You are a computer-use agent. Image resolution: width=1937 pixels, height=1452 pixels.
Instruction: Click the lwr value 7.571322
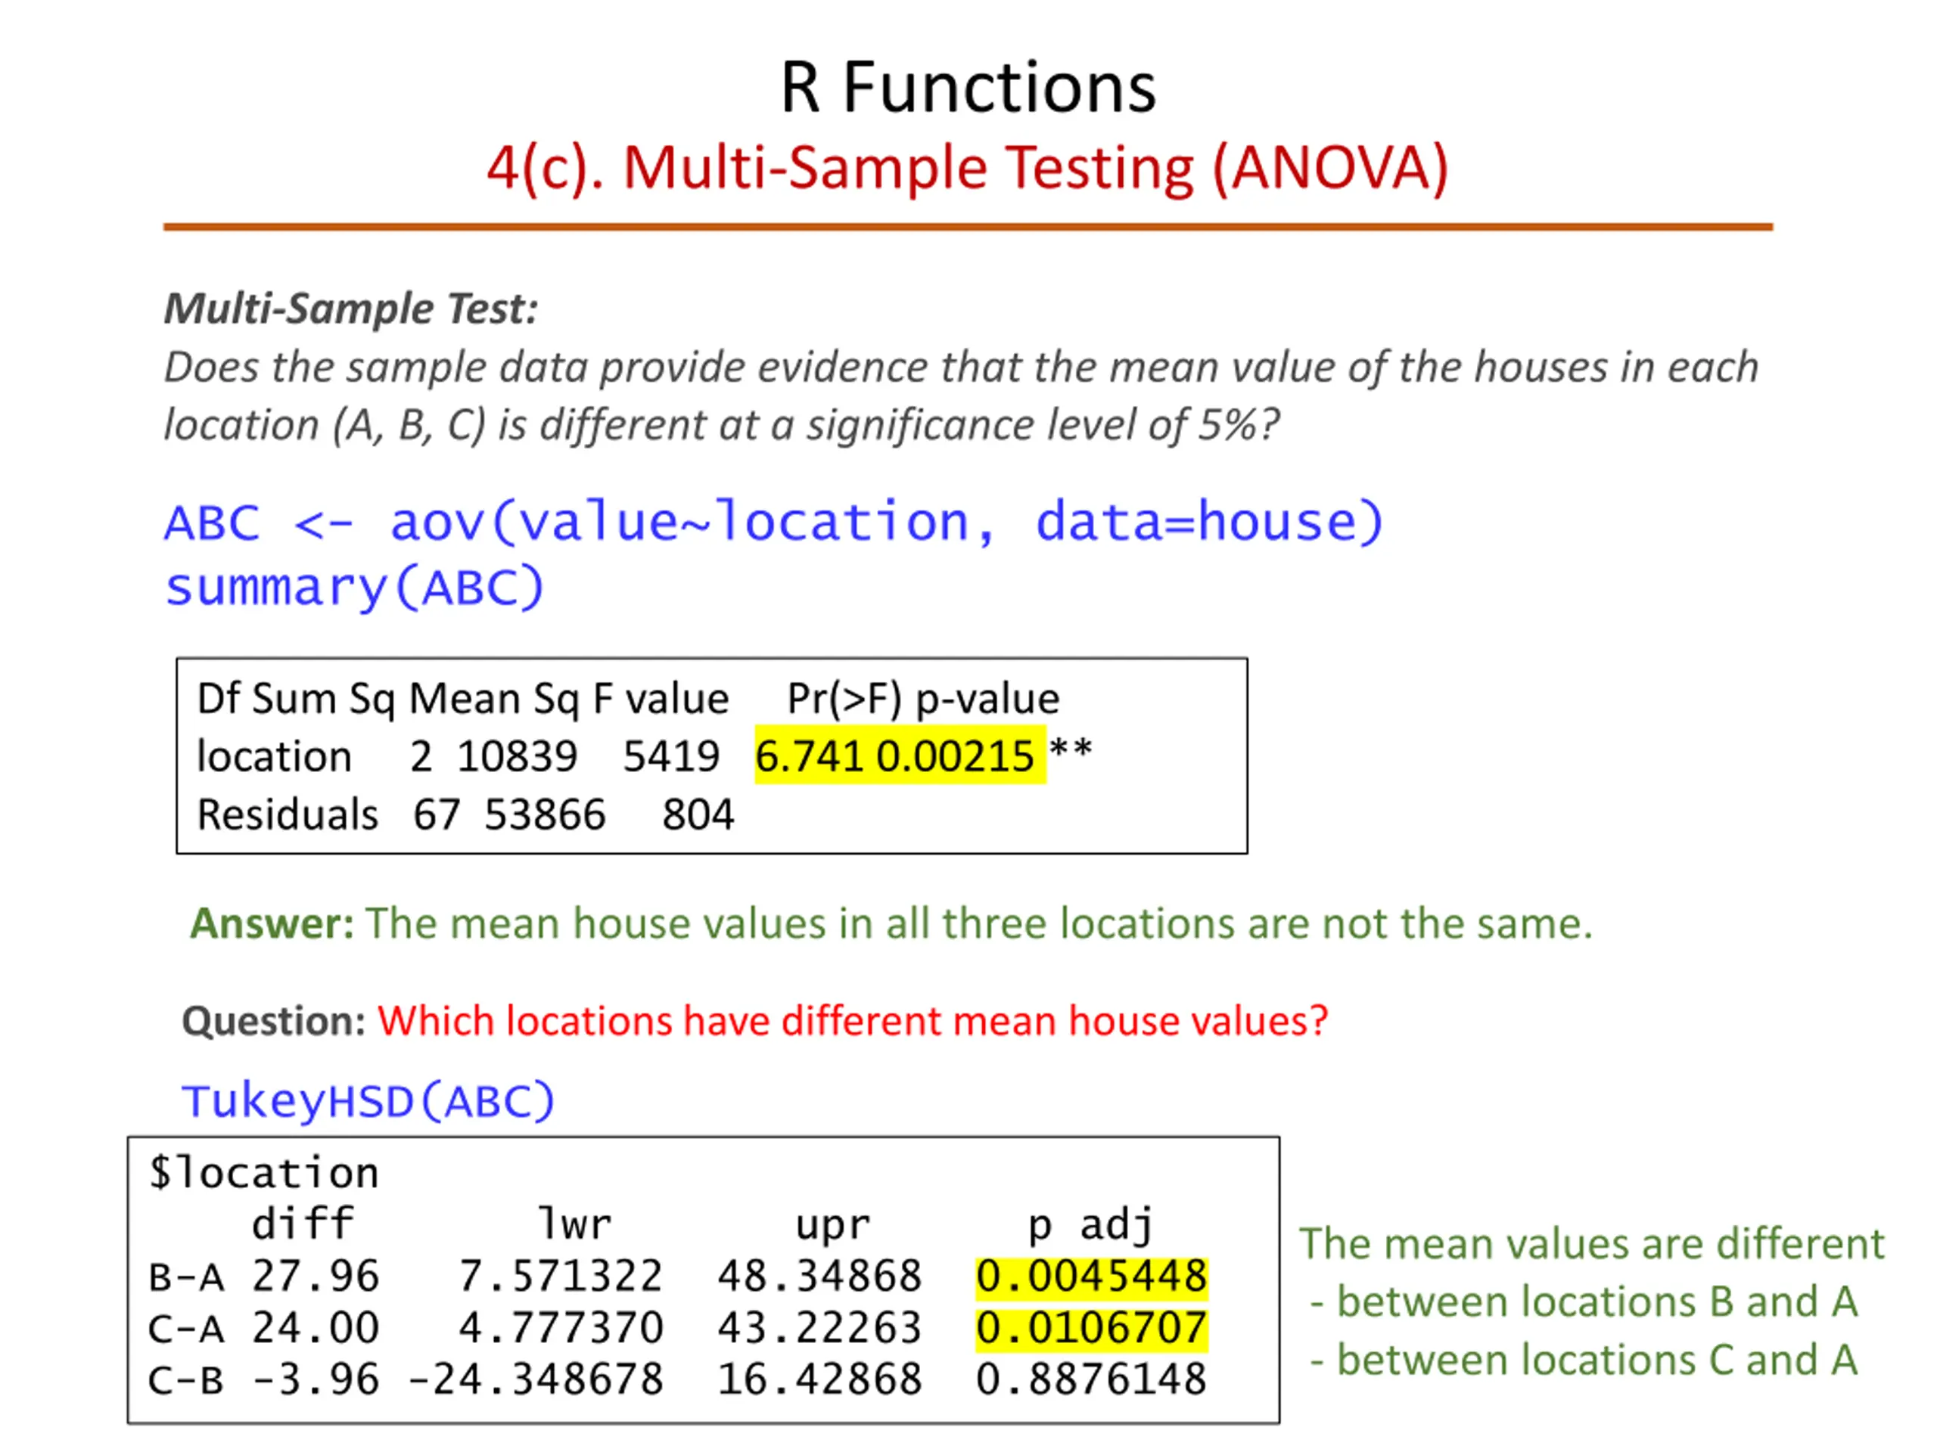(x=561, y=1276)
